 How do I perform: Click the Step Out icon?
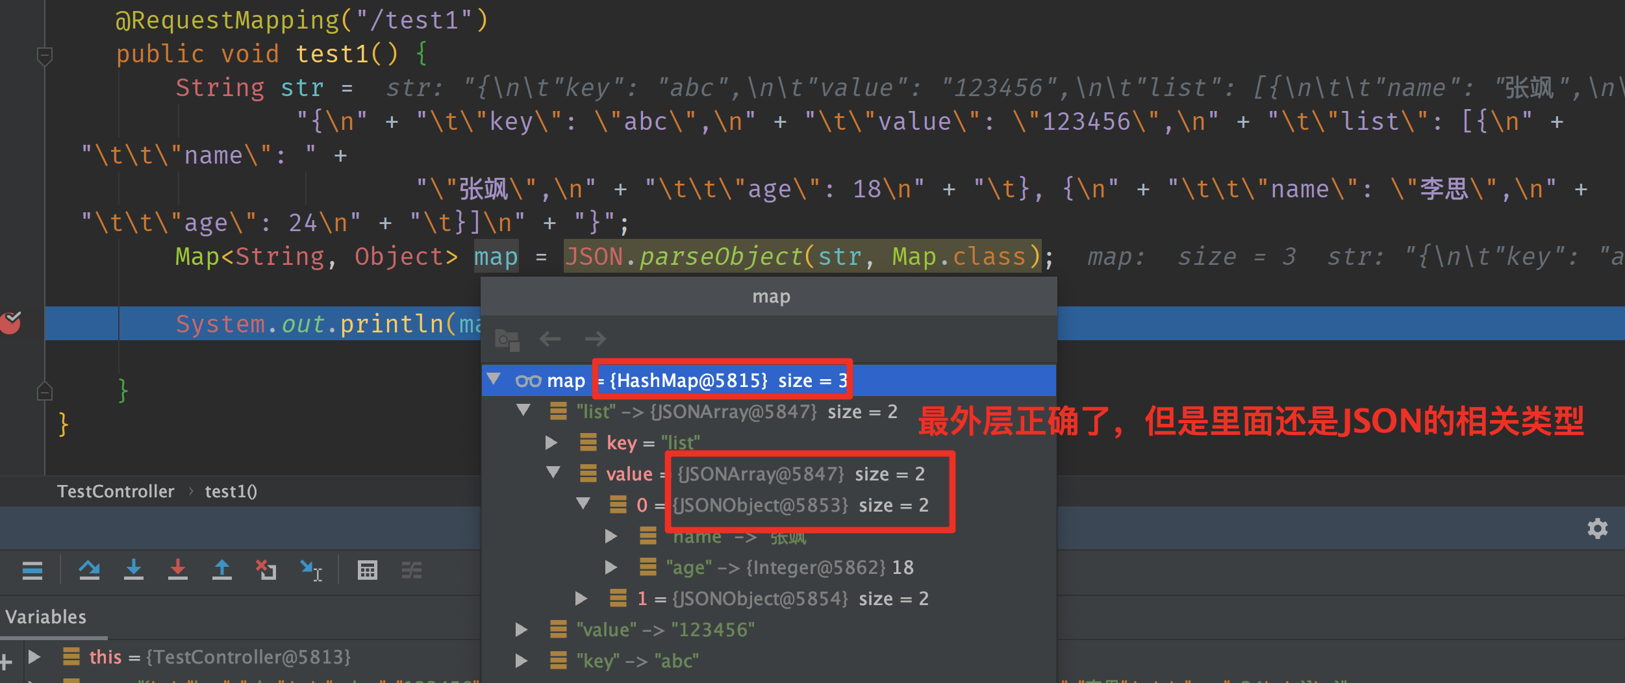[x=221, y=570]
